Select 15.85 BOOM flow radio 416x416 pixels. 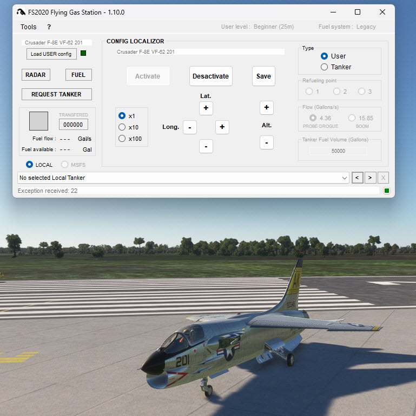coord(352,118)
